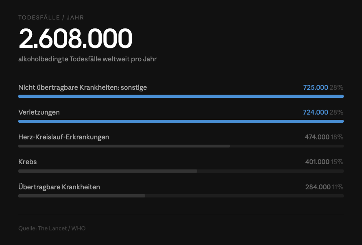The image size is (362, 245).
Task: Click the blue 724.000 value
Action: [315, 113]
